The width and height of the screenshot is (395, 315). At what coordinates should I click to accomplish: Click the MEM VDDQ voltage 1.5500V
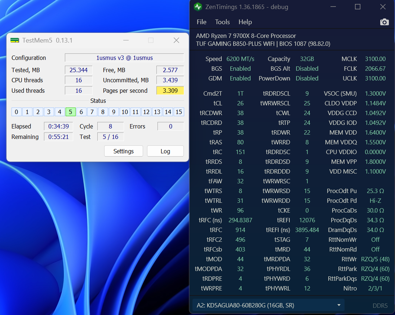tap(375, 142)
